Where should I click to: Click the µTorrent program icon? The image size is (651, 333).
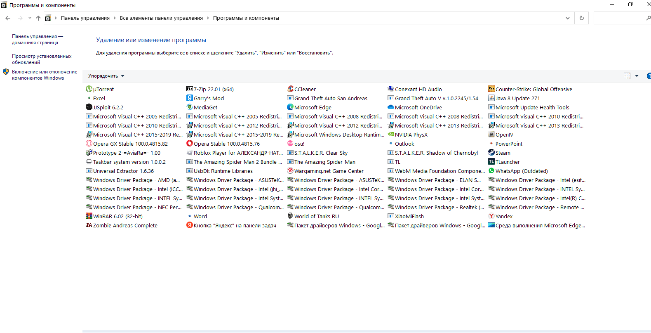click(x=89, y=89)
